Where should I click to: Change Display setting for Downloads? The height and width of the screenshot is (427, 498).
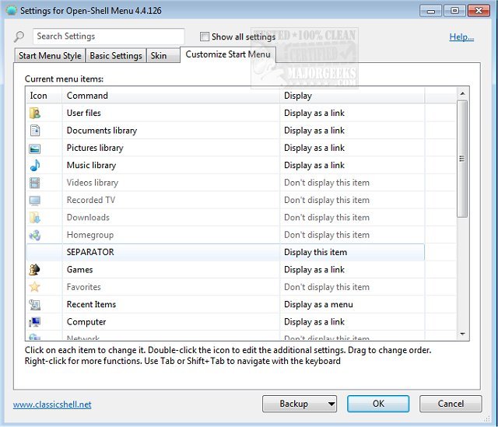[x=327, y=218]
